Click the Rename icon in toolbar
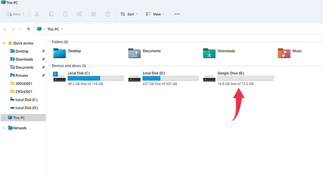Viewport: 323px width, 182px height. pyautogui.click(x=80, y=14)
